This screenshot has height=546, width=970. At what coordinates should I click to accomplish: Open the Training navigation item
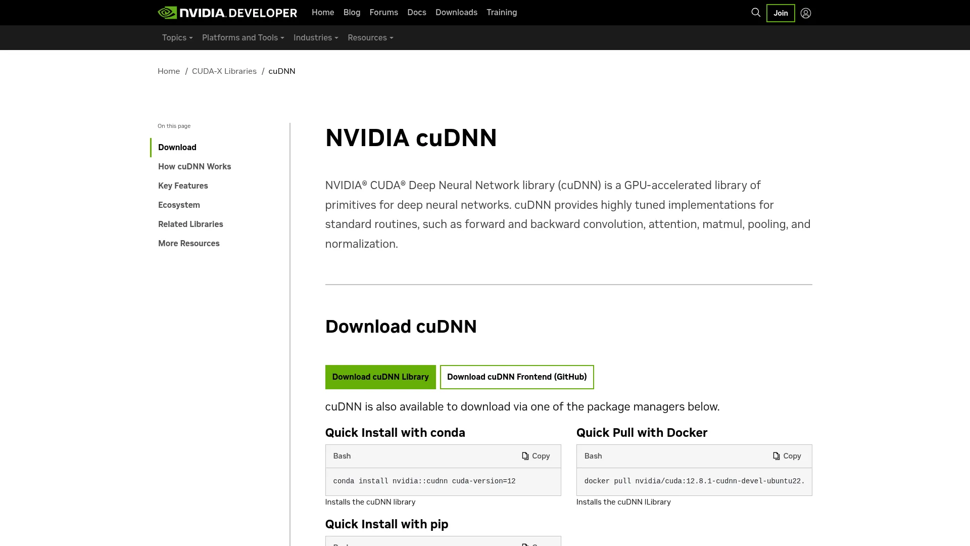coord(502,13)
